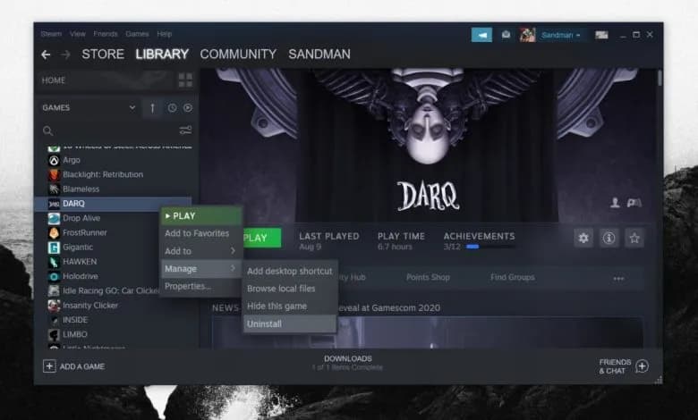
Task: Expand the Add to submenu
Action: pos(200,251)
